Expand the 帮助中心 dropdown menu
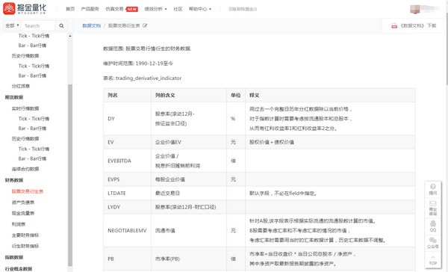Screen dimensions: 448x272 [x=200, y=9]
